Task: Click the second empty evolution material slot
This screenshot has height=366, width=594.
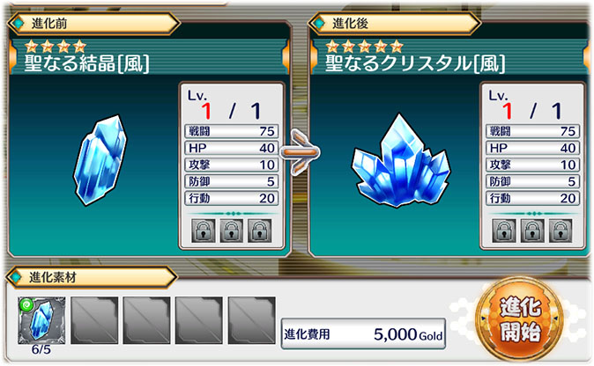Action: point(94,320)
